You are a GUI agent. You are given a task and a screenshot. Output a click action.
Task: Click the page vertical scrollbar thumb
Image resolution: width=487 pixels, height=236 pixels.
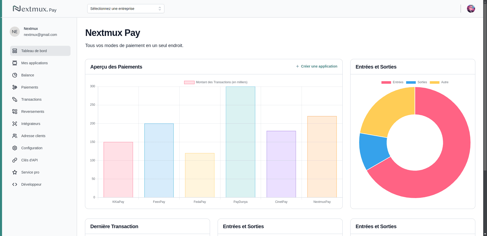tap(485, 87)
